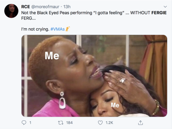Open the RCE display name profile
This screenshot has height=129, width=172.
[25, 7]
